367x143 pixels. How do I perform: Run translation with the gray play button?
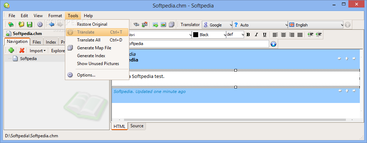pyautogui.click(x=348, y=25)
